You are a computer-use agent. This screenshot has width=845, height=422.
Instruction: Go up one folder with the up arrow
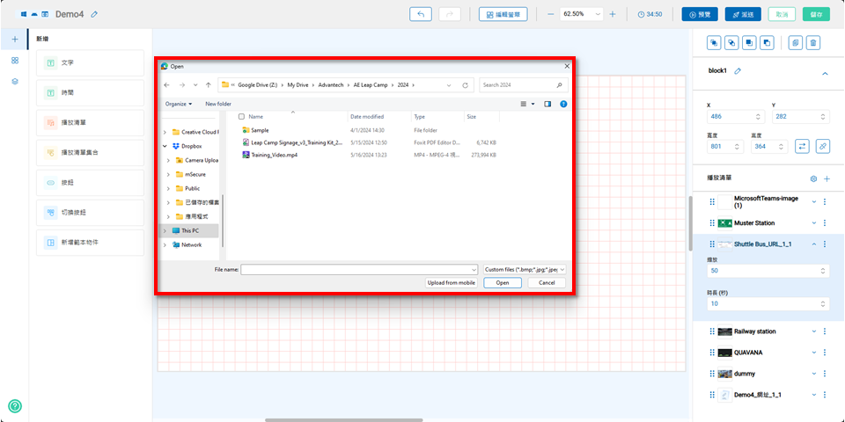coord(208,85)
